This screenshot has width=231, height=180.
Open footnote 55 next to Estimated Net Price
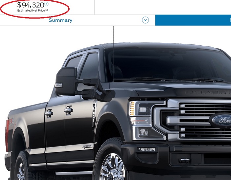(x=47, y=10)
